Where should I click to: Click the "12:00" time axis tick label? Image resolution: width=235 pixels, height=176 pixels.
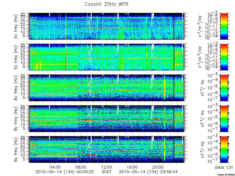point(107,167)
